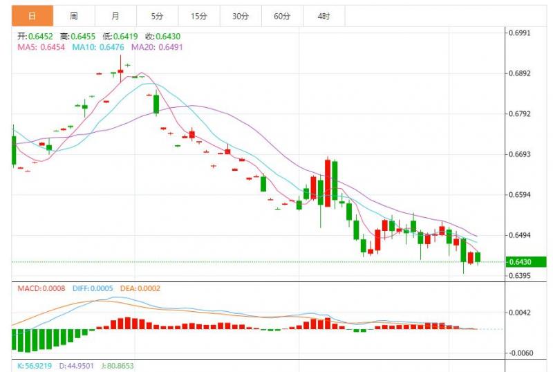Image resolution: width=553 pixels, height=372 pixels.
Task: Click the DIFF:0.0005 indicator label
Action: 93,288
